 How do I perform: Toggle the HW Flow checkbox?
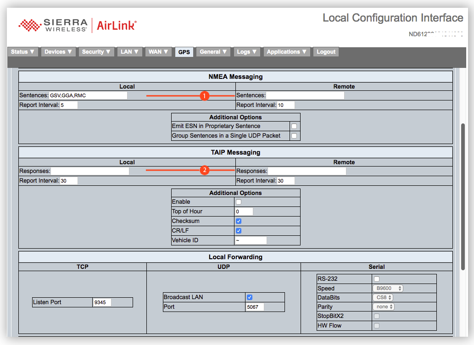point(377,326)
